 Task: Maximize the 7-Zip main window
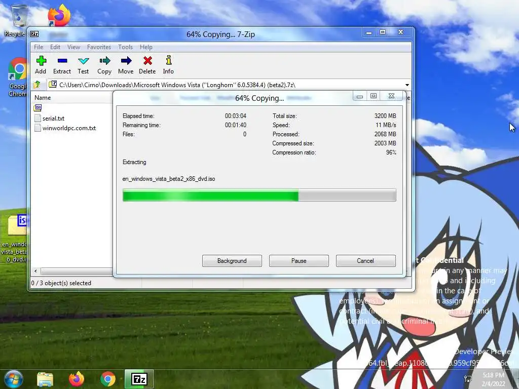(383, 32)
